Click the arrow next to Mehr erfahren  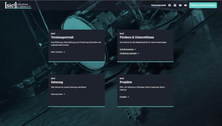click(64, 52)
